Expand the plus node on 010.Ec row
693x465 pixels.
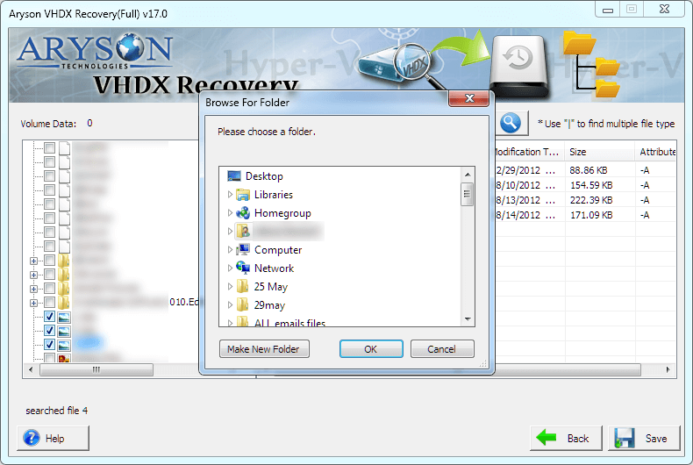[x=33, y=304]
